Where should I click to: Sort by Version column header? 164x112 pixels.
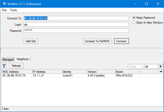click(x=101, y=72)
